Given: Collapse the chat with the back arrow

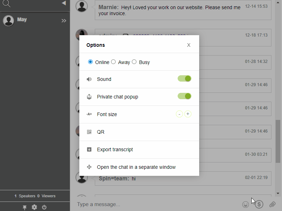Looking at the screenshot, I should click(63, 3).
